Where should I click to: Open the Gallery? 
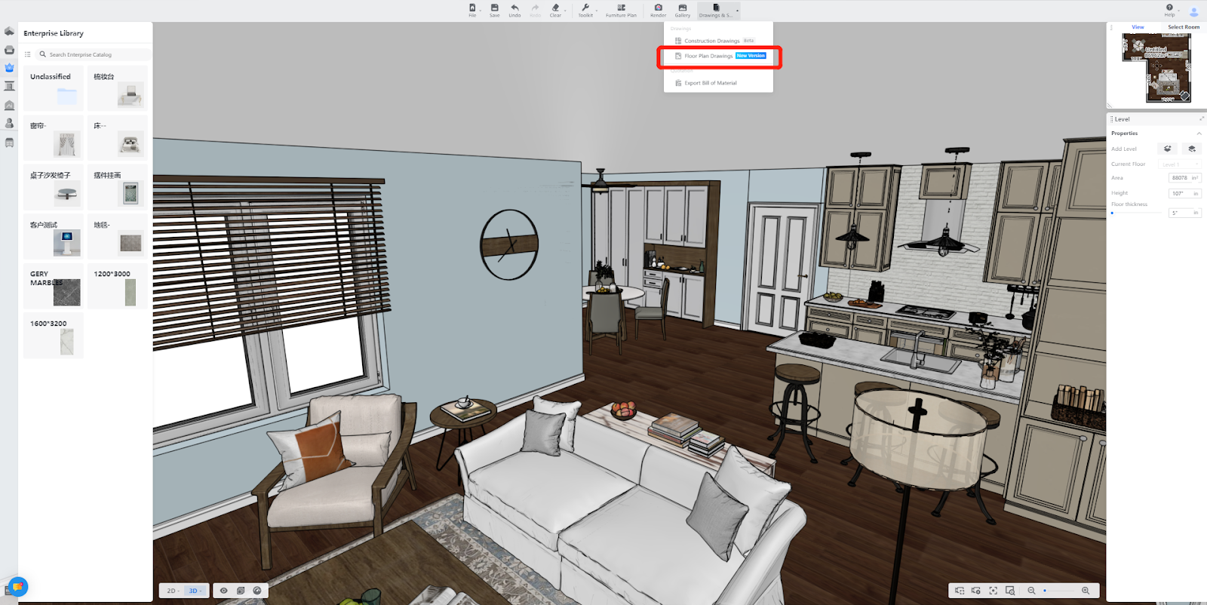[682, 10]
